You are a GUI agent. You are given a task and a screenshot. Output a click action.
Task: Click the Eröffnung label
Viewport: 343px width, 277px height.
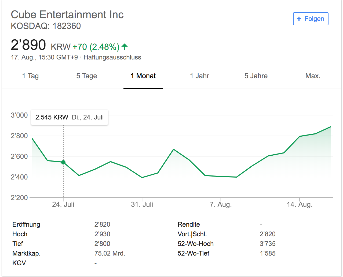click(26, 224)
